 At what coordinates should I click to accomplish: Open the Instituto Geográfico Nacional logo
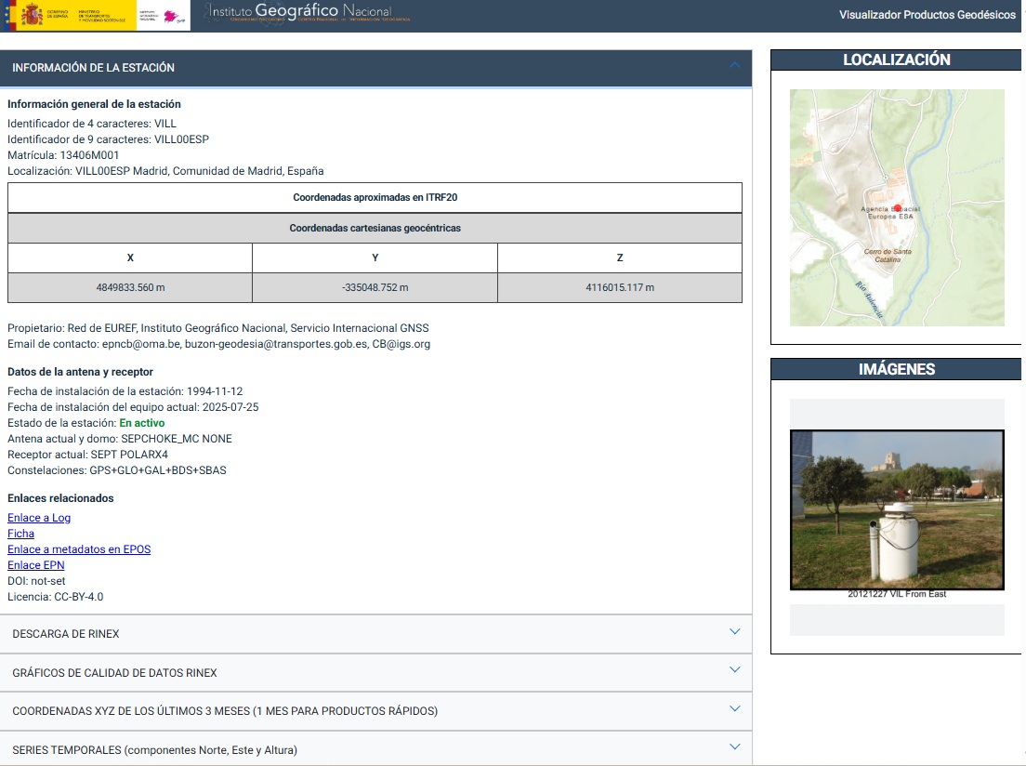[x=306, y=13]
